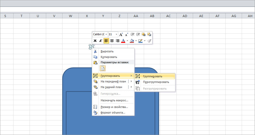
Task: Click the paste option clipboard button
Action: 103,68
